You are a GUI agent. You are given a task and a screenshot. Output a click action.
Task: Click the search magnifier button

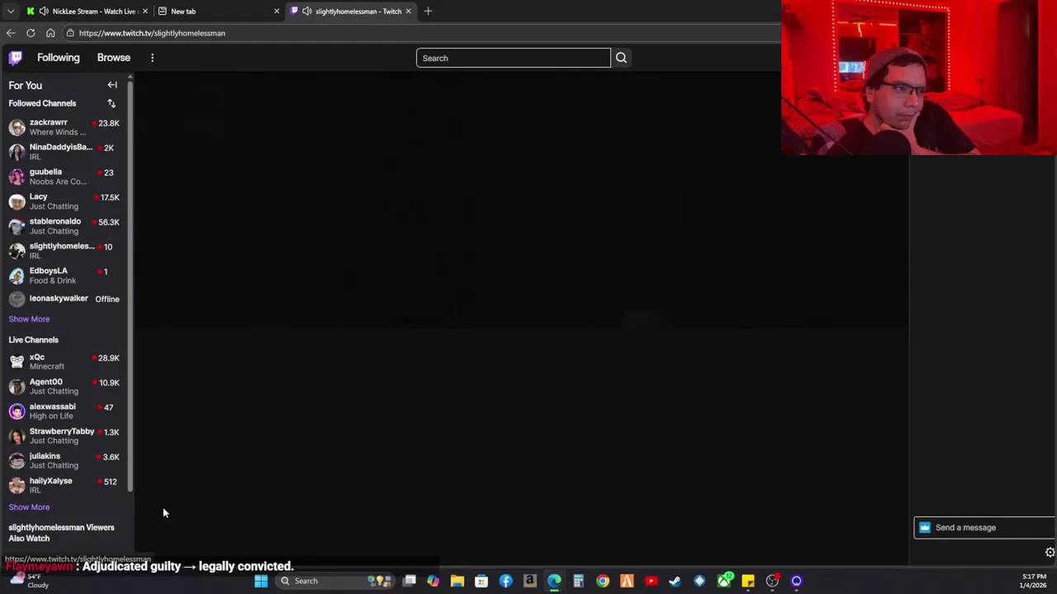[x=621, y=58]
